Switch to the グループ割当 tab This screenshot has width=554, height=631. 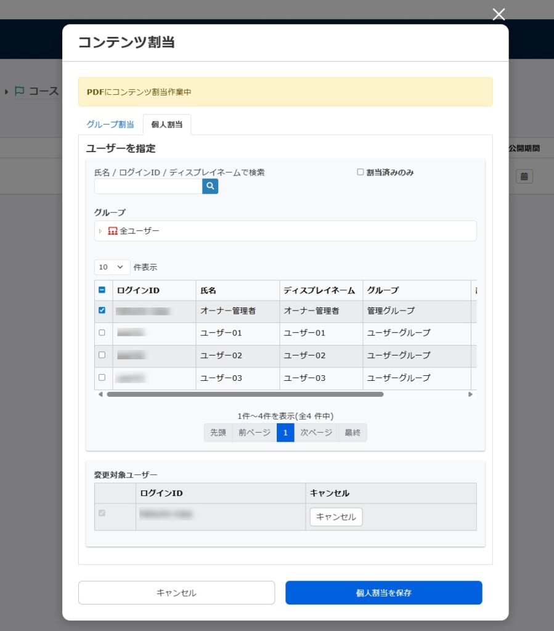tap(110, 124)
